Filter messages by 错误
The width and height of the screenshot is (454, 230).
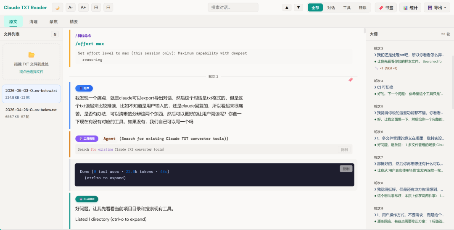[362, 8]
